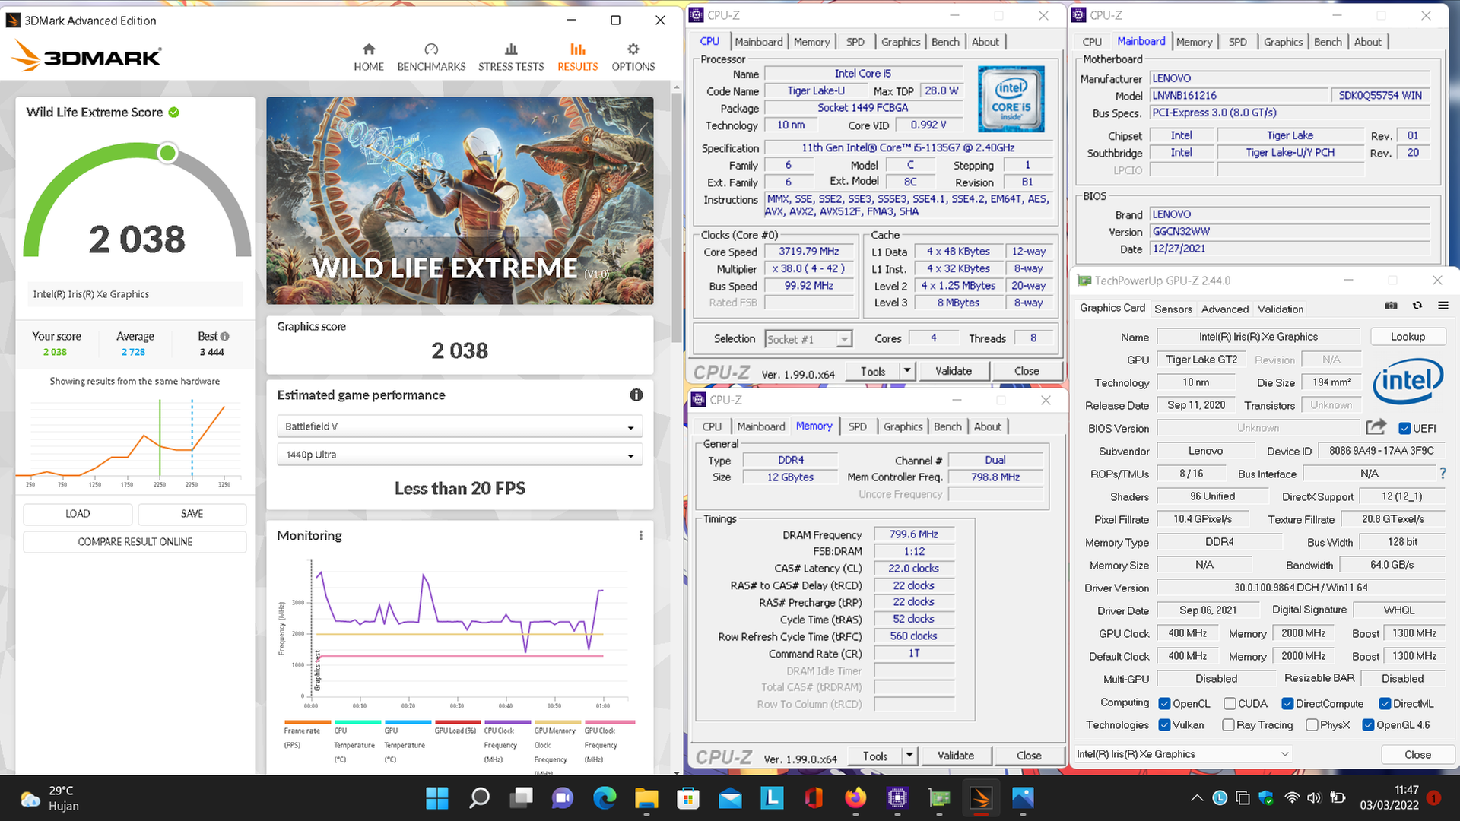
Task: Open Task View on the taskbar
Action: tap(521, 798)
